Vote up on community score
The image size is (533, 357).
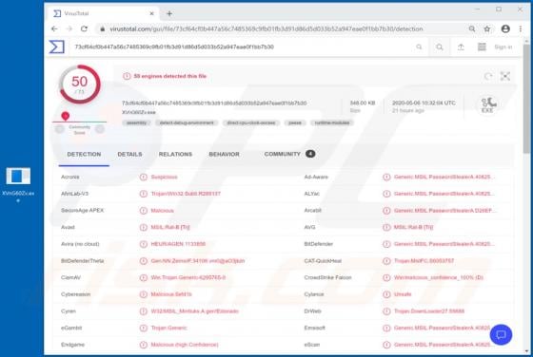(100, 129)
